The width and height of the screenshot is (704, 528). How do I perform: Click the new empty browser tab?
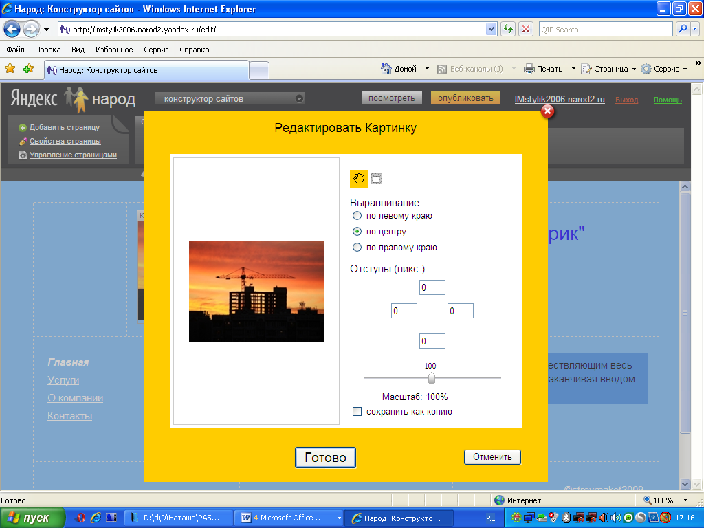[259, 71]
